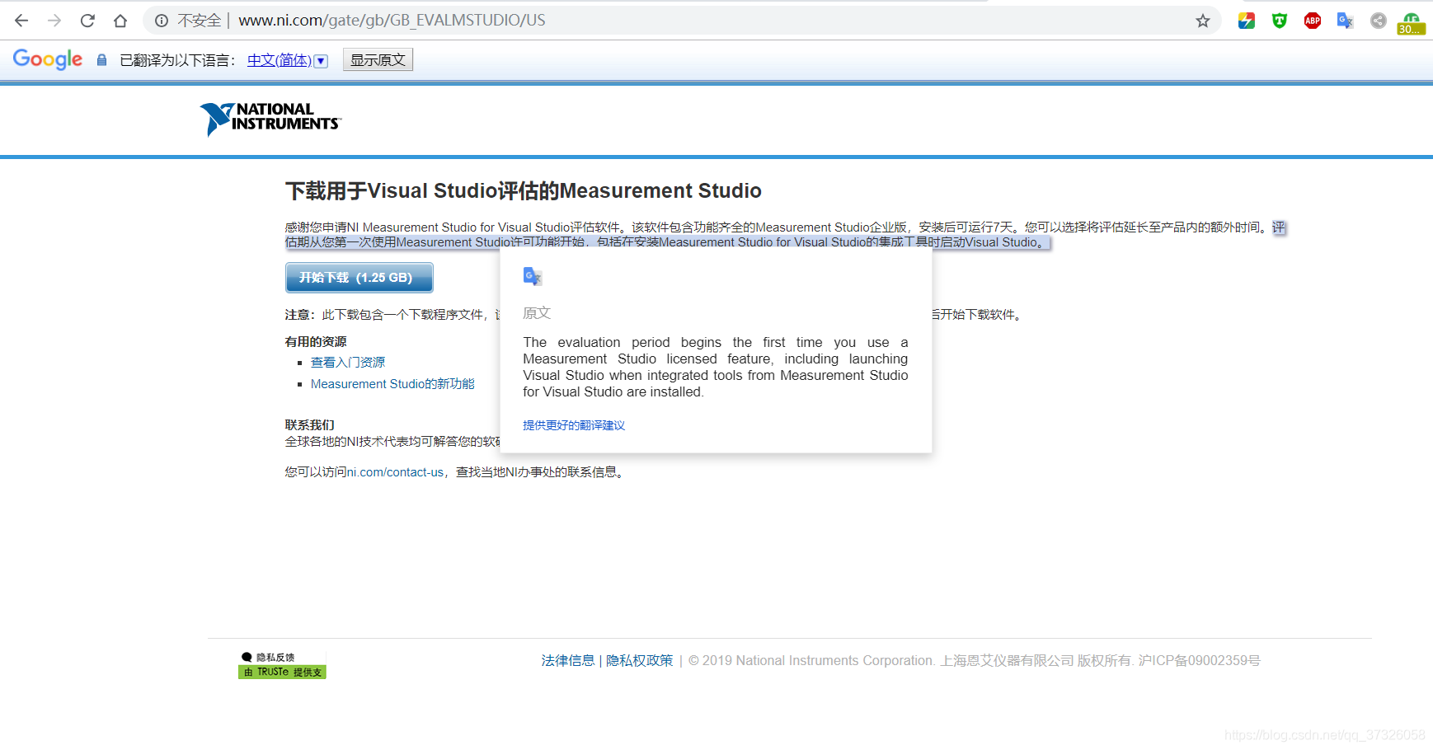Click 显示原文 button
Image resolution: width=1433 pixels, height=750 pixels.
pos(378,59)
